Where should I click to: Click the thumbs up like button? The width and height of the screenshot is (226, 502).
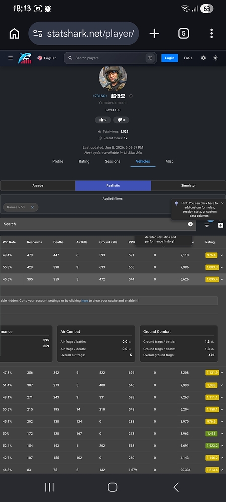pyautogui.click(x=103, y=120)
